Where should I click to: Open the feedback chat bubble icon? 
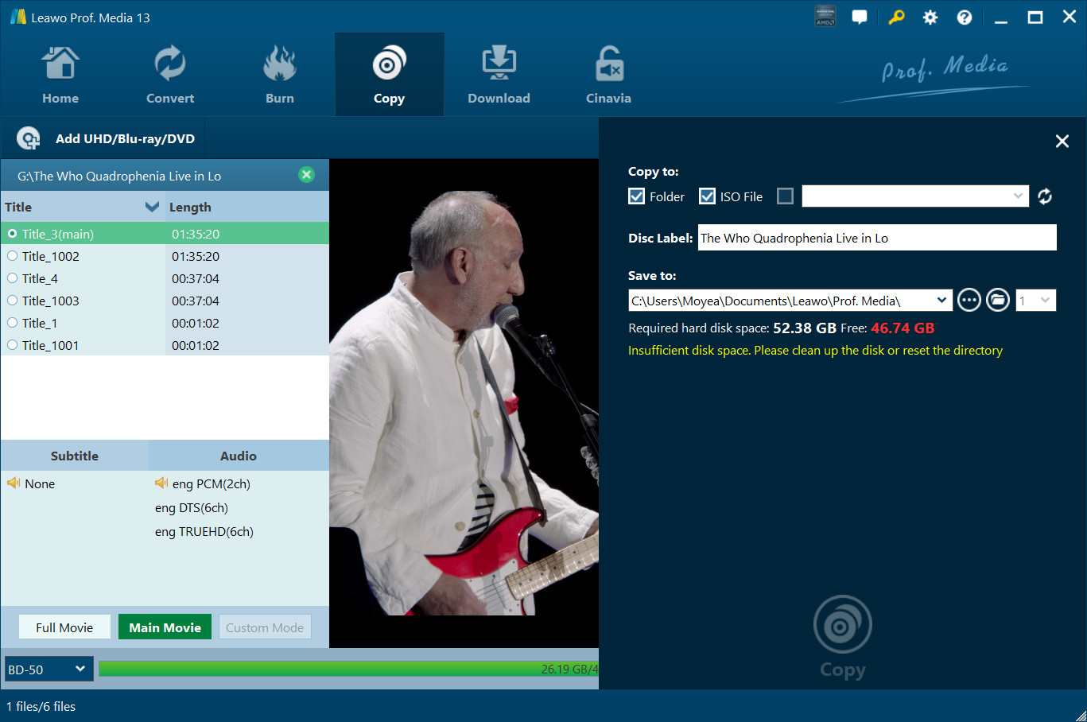(x=860, y=17)
